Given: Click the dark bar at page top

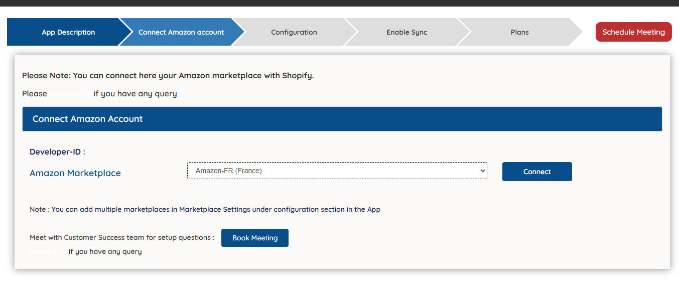Looking at the screenshot, I should 339,3.
